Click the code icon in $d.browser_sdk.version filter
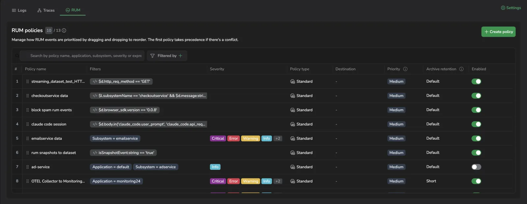 point(95,110)
